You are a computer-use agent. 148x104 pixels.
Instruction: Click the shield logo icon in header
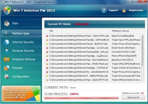click(x=7, y=10)
